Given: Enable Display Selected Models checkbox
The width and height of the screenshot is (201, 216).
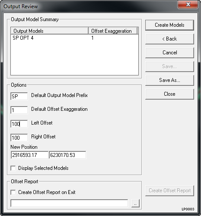Looking at the screenshot, I should pos(13,168).
